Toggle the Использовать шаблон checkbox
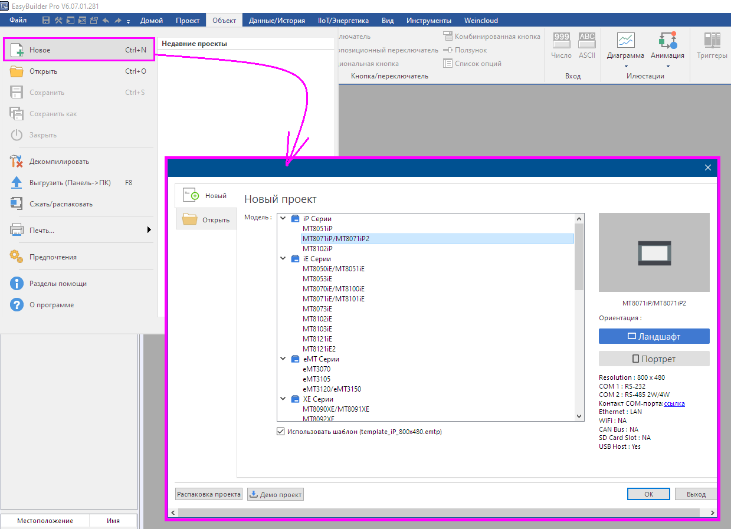The width and height of the screenshot is (731, 529). tap(280, 432)
